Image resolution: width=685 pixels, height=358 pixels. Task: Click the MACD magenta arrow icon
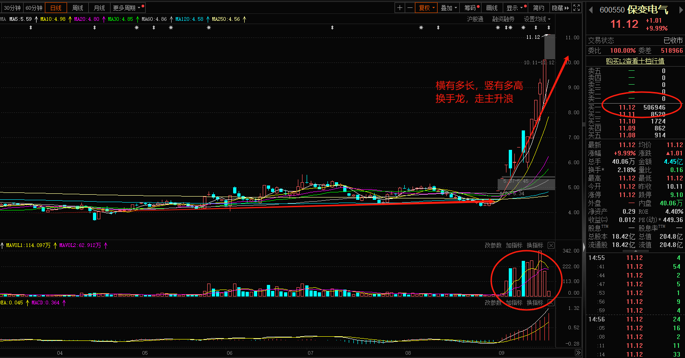pyautogui.click(x=64, y=302)
